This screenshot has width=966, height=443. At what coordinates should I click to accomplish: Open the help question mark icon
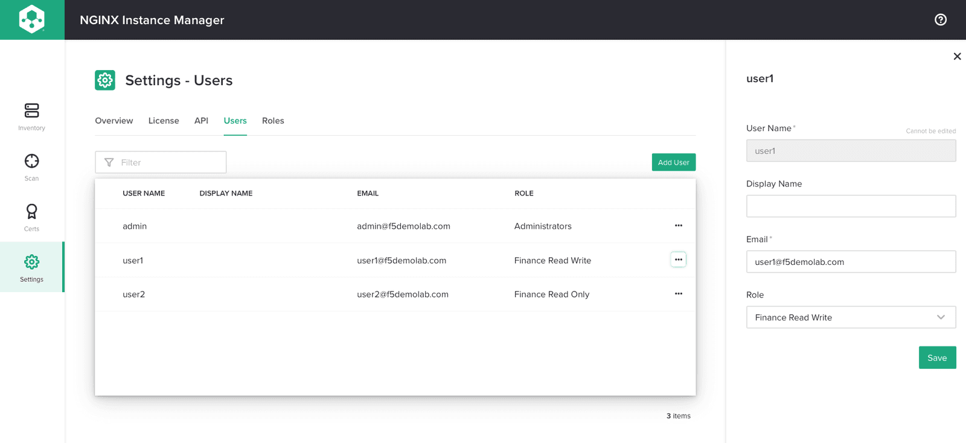pyautogui.click(x=940, y=20)
